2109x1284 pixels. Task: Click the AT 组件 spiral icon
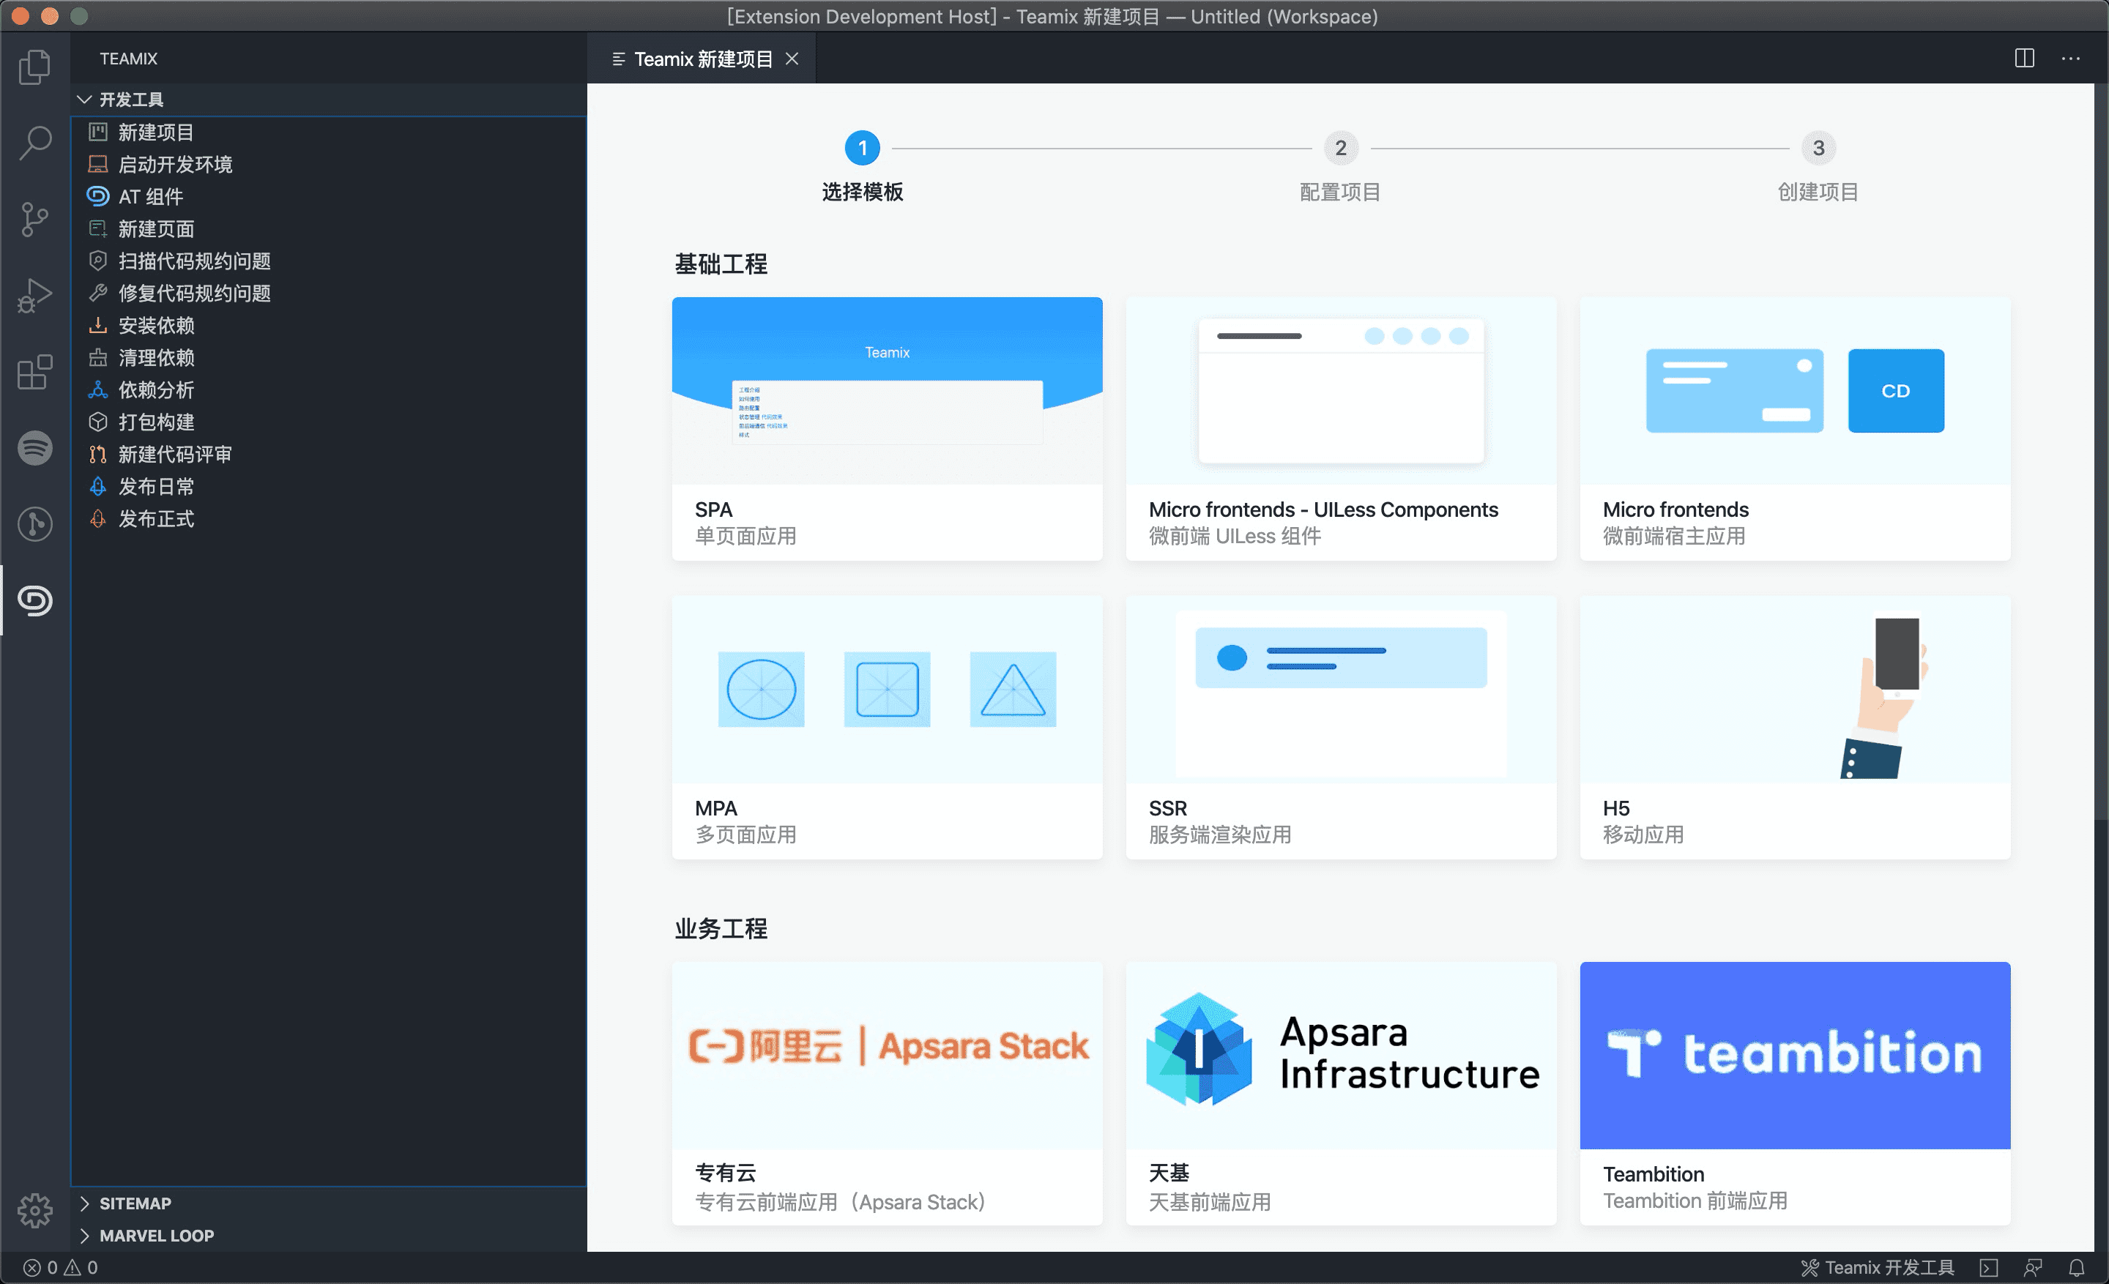click(97, 196)
